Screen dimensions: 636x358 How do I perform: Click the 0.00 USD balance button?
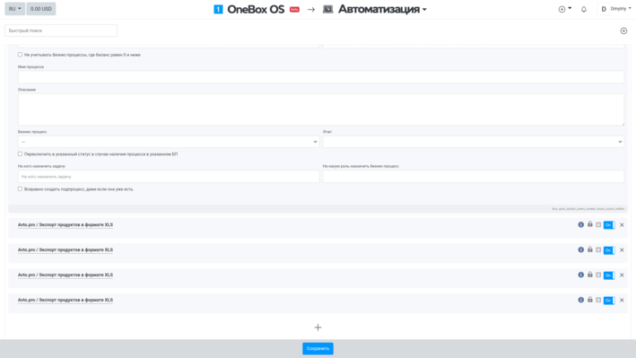(41, 9)
